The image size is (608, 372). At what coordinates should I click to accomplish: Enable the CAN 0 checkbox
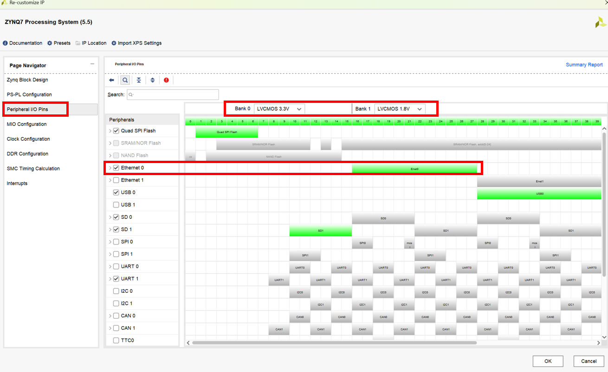click(x=116, y=316)
